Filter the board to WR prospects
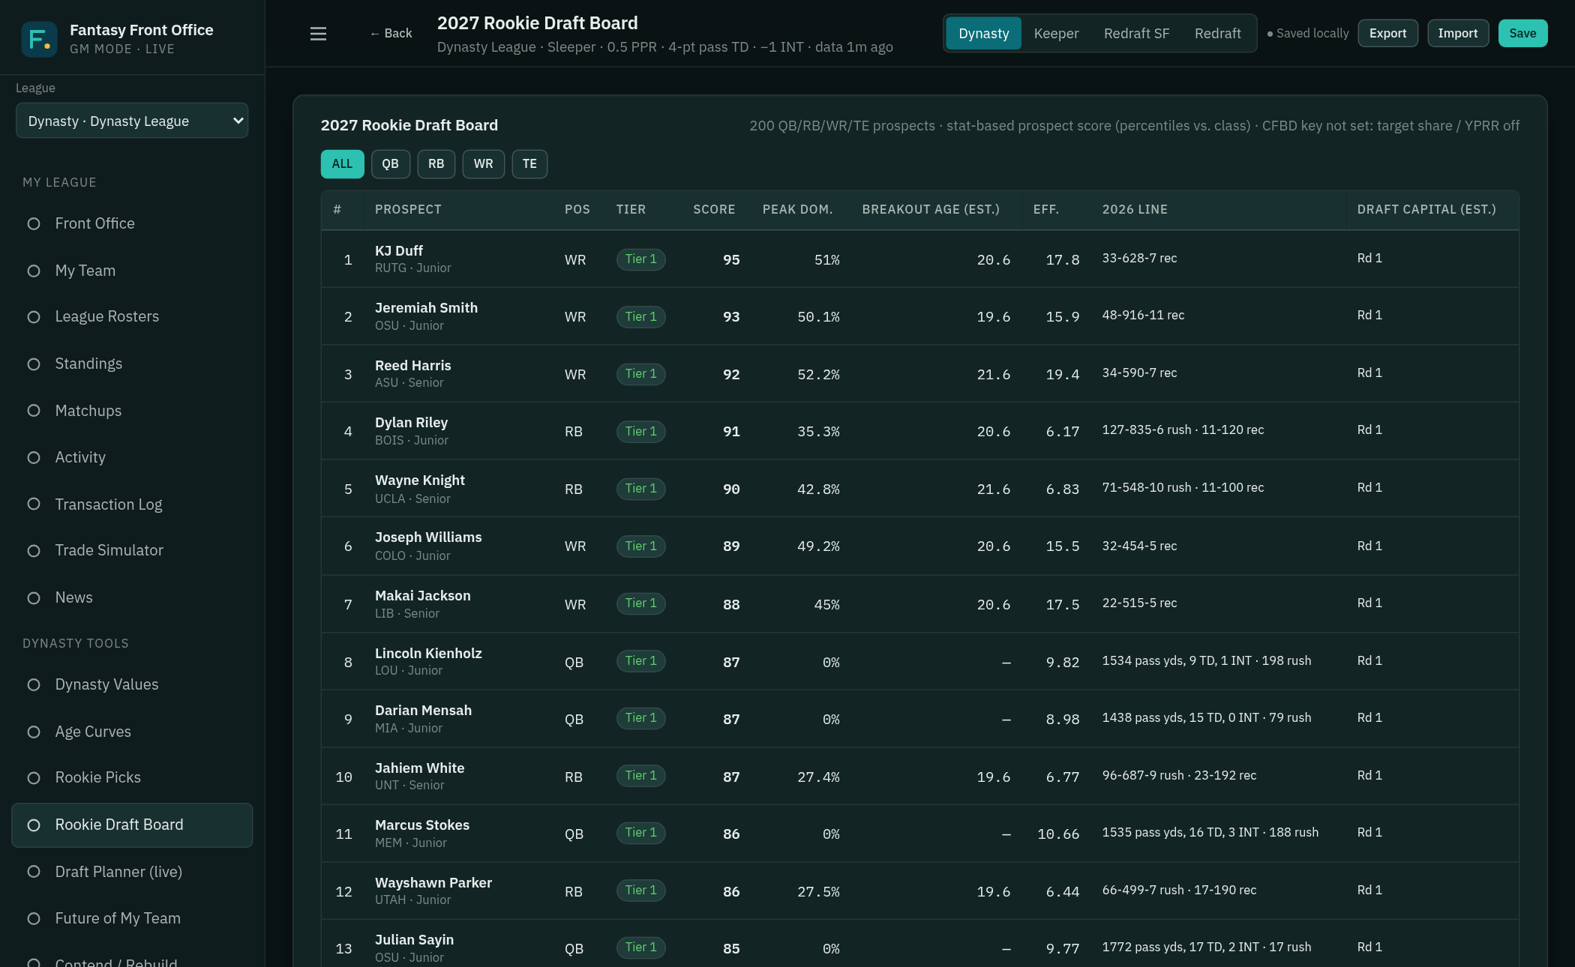 [x=483, y=164]
